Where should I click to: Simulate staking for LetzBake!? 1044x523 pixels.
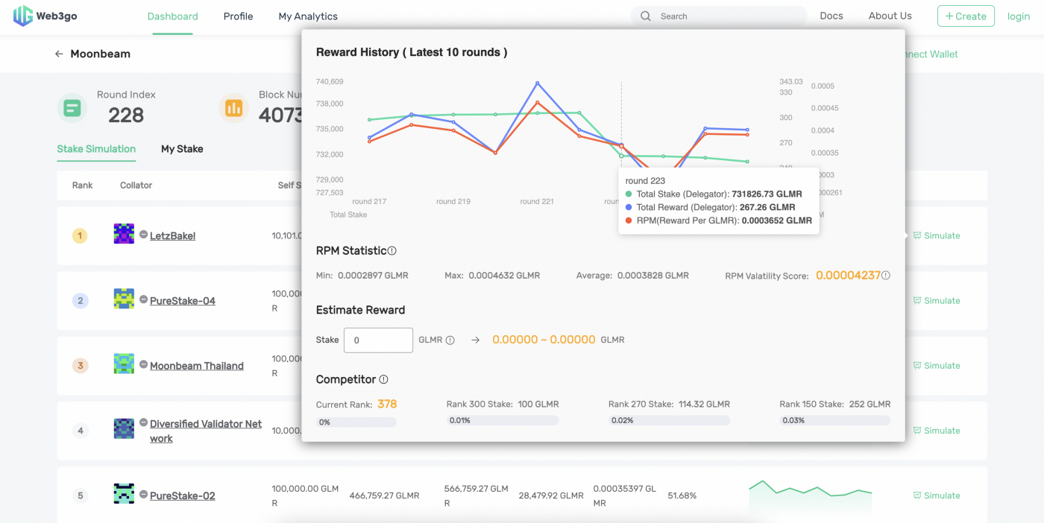click(x=937, y=235)
